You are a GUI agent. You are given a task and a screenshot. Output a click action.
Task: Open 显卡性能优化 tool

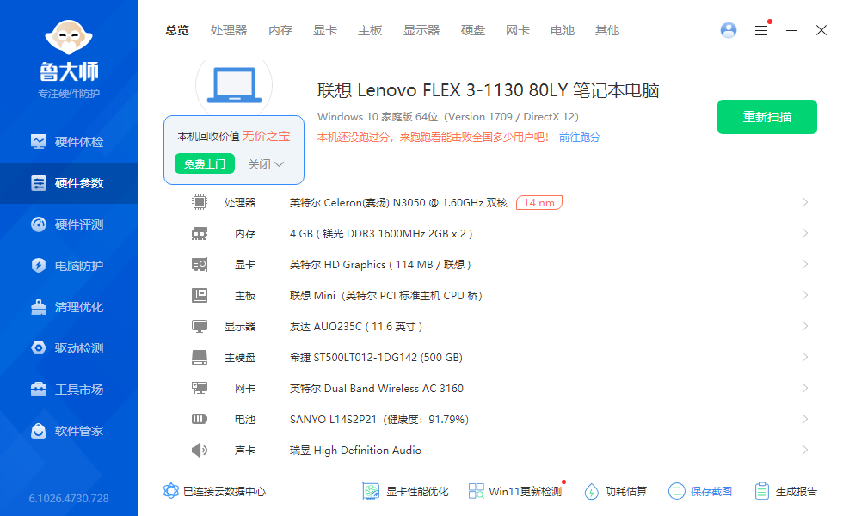point(405,491)
